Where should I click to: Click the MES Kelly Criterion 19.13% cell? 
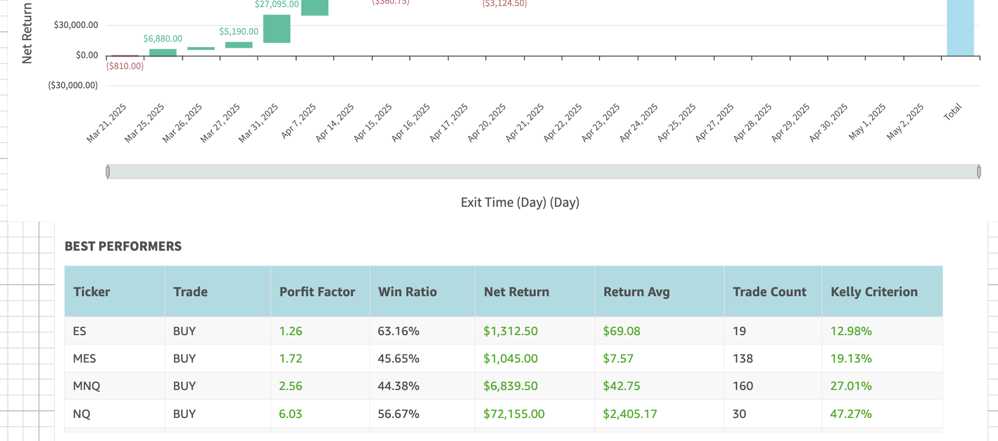[850, 359]
